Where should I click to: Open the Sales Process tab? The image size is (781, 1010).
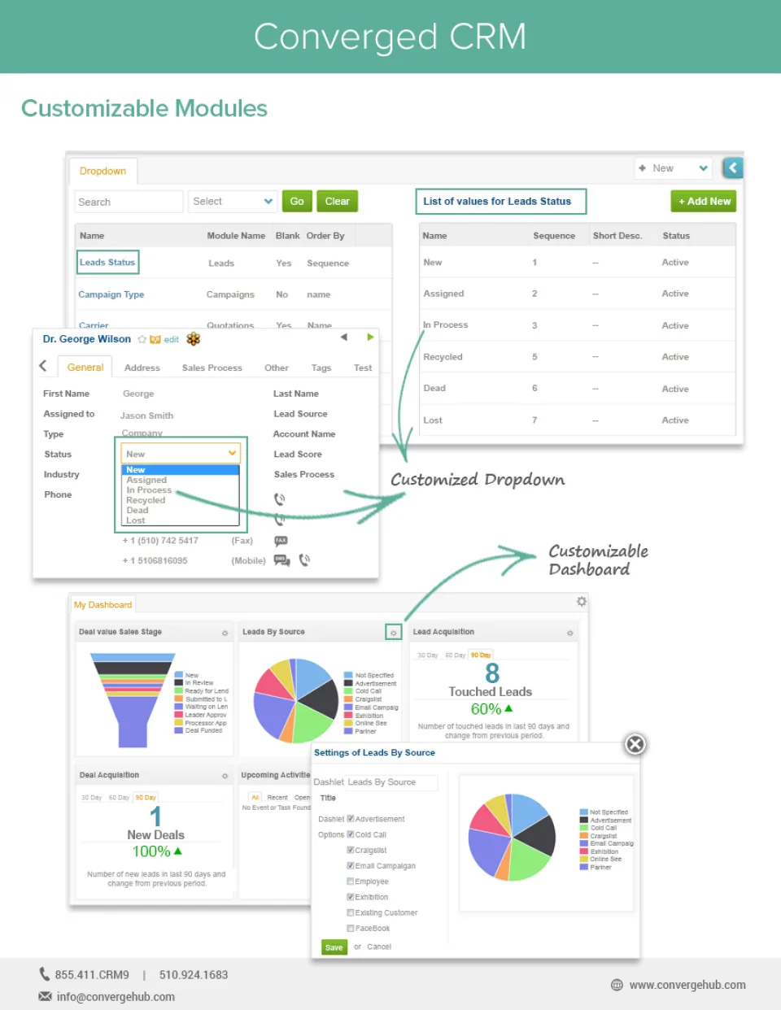click(212, 368)
